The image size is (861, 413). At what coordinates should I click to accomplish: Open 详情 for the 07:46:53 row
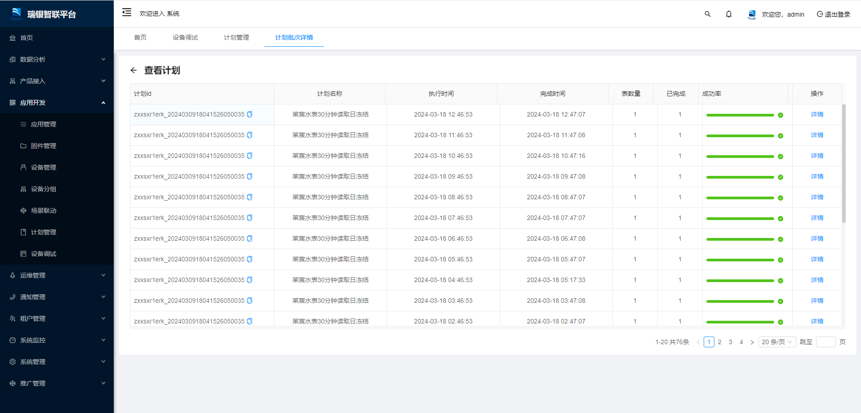tap(817, 218)
